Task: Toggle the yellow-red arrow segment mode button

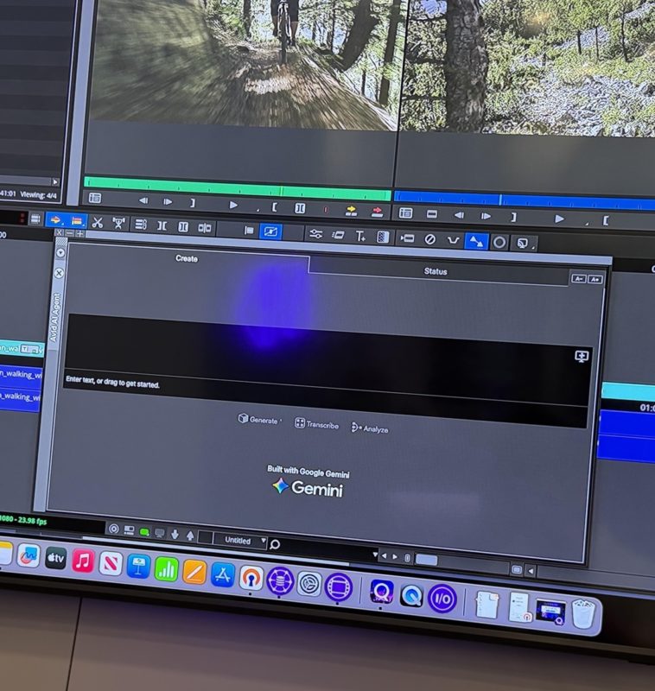Action: tap(55, 220)
